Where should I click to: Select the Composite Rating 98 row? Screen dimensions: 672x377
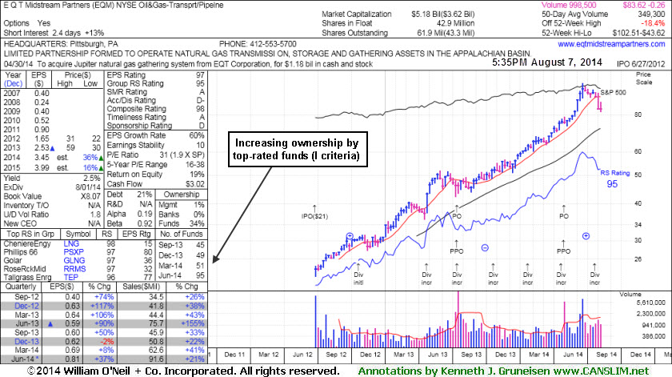[x=155, y=109]
